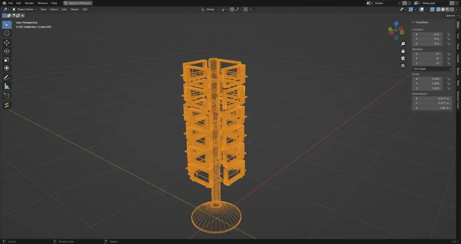Switch to Rendered shading
The image size is (461, 244).
click(452, 9)
